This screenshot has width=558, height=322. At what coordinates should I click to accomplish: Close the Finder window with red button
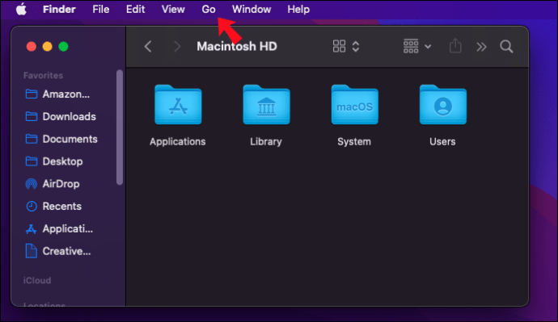coord(32,47)
